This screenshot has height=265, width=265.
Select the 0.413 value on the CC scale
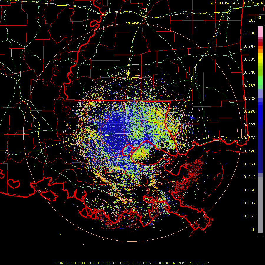point(249,177)
